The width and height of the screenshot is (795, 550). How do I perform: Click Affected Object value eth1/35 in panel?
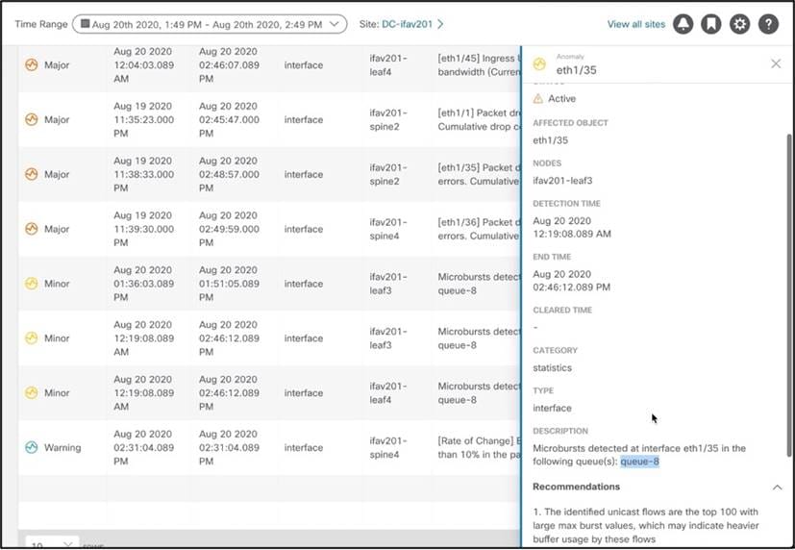pyautogui.click(x=550, y=140)
